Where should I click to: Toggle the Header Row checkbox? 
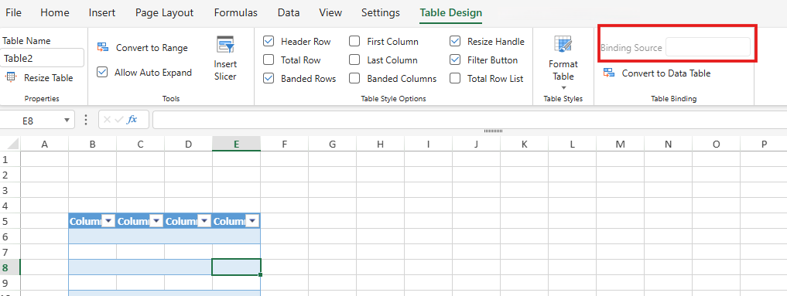[x=269, y=42]
